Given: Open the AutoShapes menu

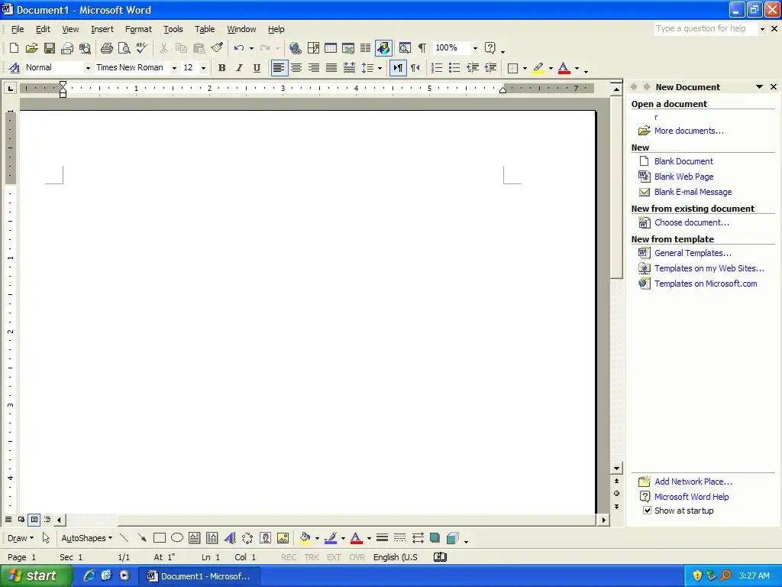Looking at the screenshot, I should pos(86,538).
